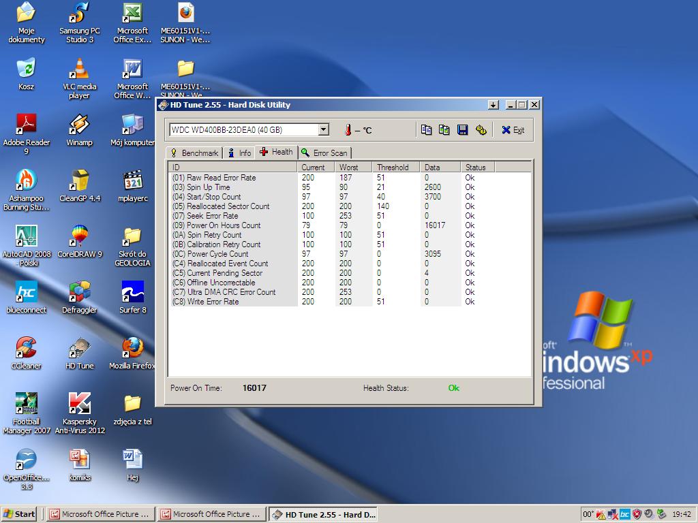Click the Threshold column header
This screenshot has width=698, height=523.
[396, 168]
